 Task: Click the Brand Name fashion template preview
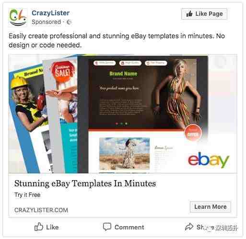[x=142, y=114]
